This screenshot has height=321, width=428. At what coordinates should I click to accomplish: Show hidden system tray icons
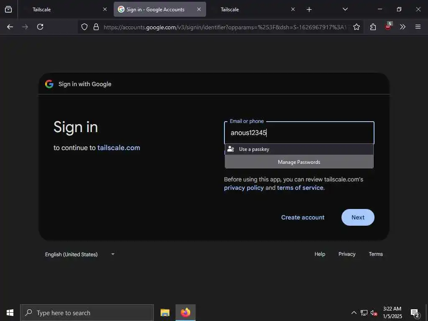[x=354, y=313]
